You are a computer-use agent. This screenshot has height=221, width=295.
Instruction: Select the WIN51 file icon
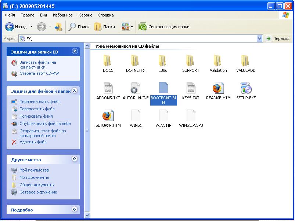click(x=136, y=115)
